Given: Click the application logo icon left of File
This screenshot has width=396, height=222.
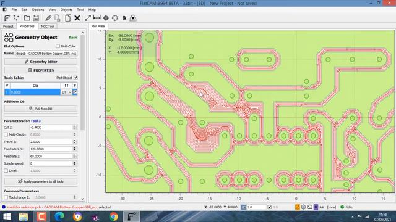Looking at the screenshot, I should coord(4,10).
